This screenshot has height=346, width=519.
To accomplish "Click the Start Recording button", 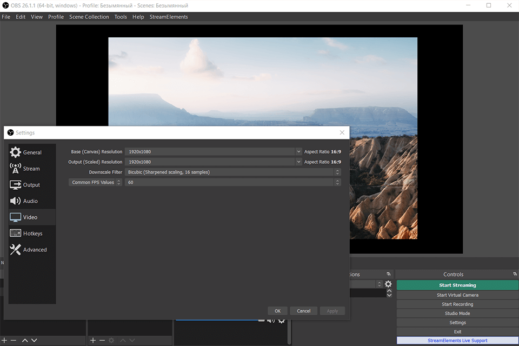I will [457, 304].
